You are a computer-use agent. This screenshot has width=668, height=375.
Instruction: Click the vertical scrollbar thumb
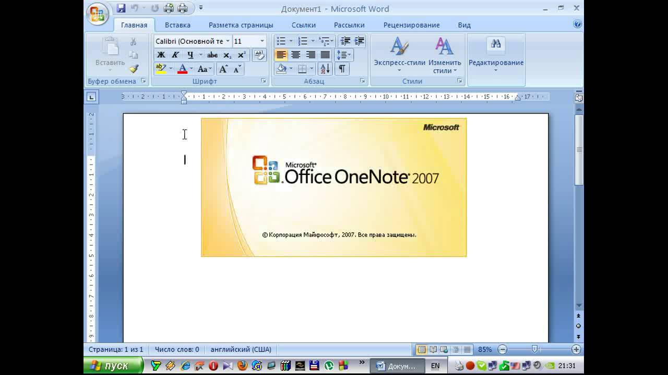coord(579,149)
